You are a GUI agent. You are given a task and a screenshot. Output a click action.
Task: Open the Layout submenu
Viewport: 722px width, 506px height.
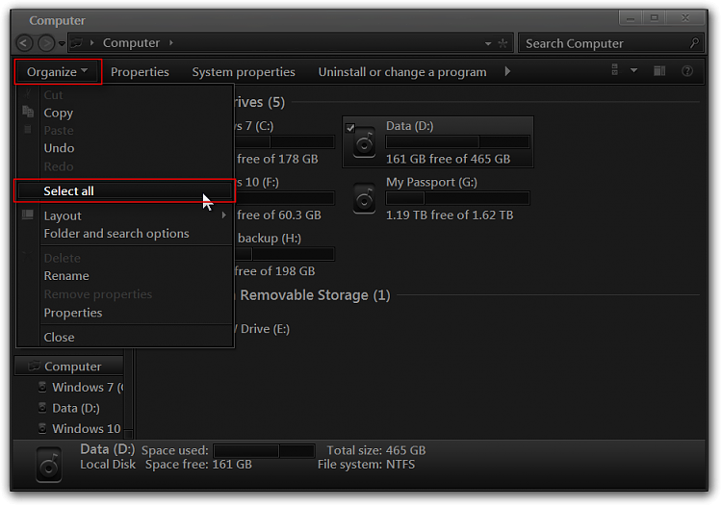[x=124, y=215]
